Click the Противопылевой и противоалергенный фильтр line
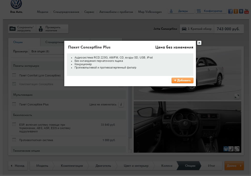Image resolution: width=251 pixels, height=176 pixels. point(105,68)
